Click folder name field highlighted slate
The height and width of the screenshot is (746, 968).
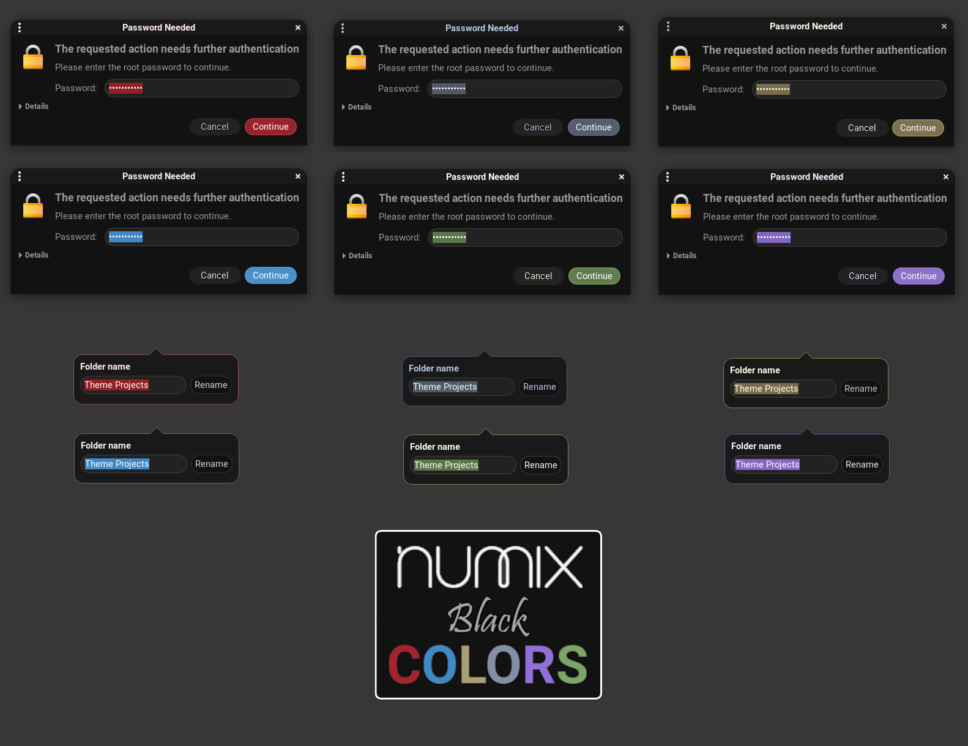462,387
